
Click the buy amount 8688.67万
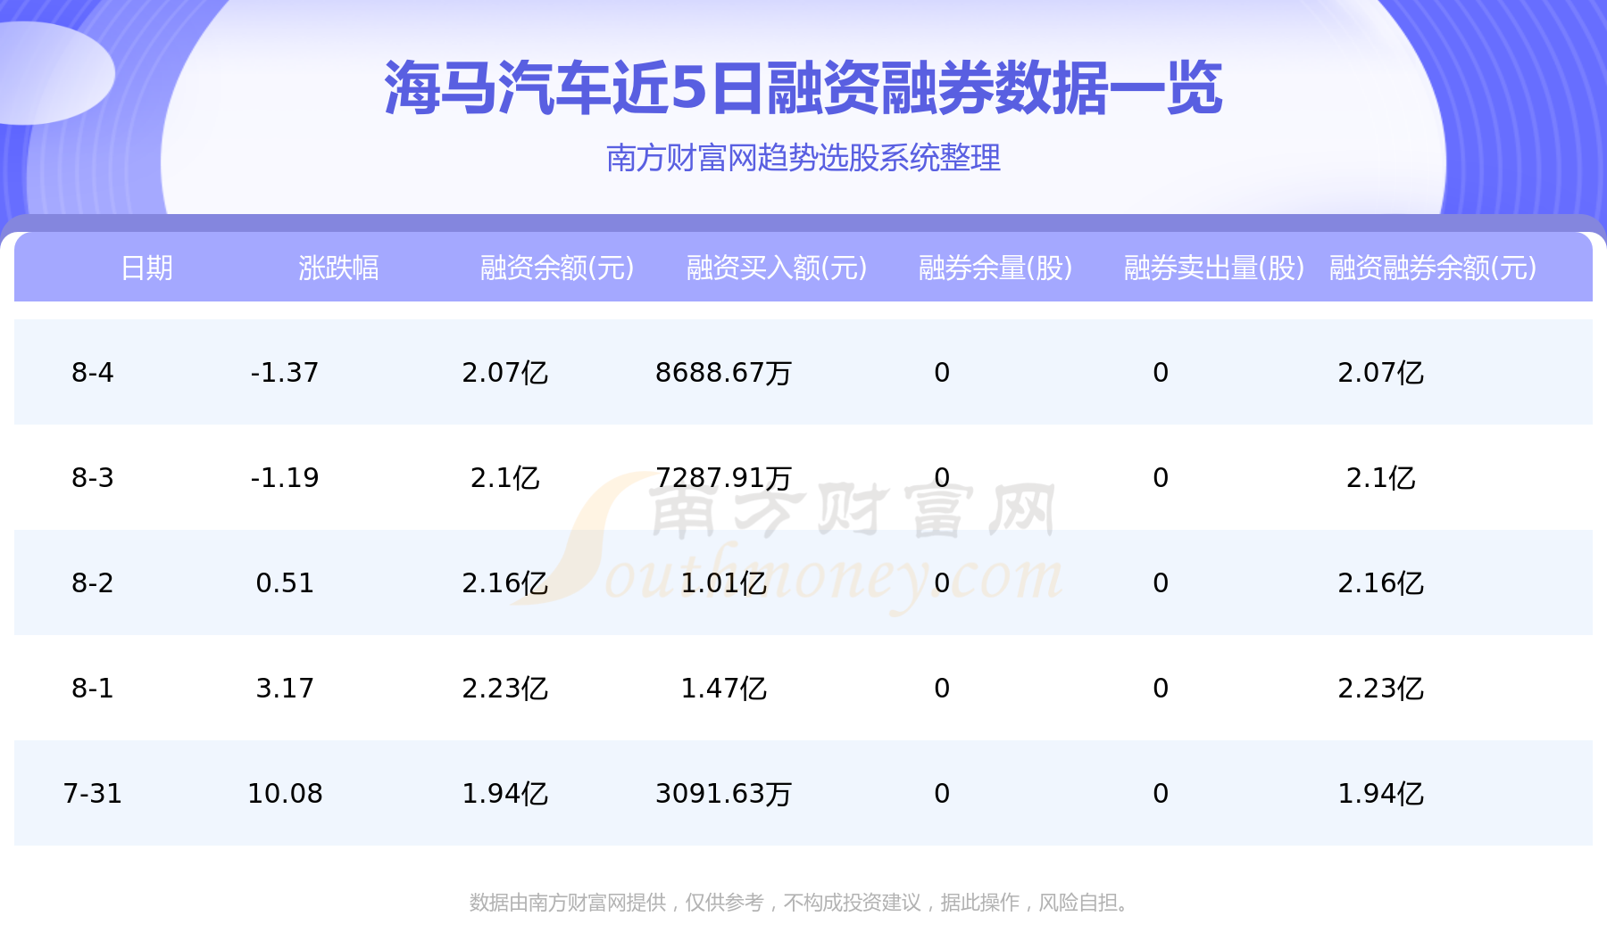click(x=723, y=372)
